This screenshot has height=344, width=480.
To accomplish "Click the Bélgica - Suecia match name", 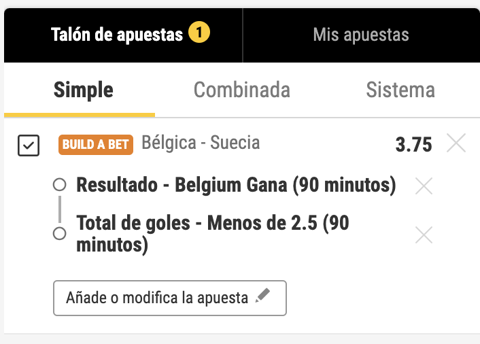I will (x=201, y=143).
